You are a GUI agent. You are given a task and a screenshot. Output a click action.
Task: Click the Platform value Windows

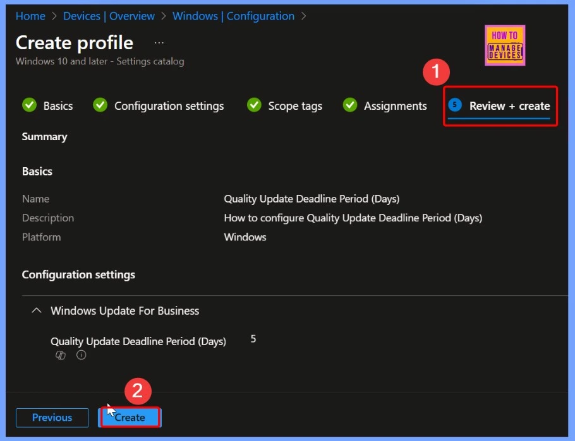[x=245, y=237]
